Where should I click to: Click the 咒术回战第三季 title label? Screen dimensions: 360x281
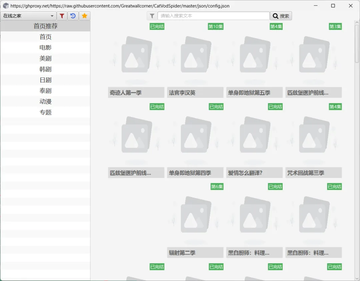coord(314,173)
